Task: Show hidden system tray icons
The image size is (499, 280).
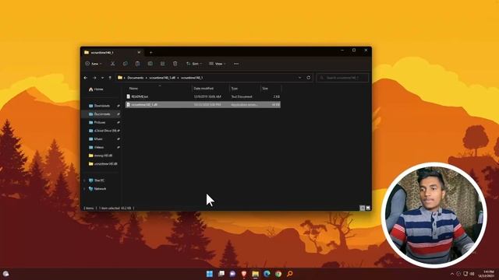Action: [452, 274]
